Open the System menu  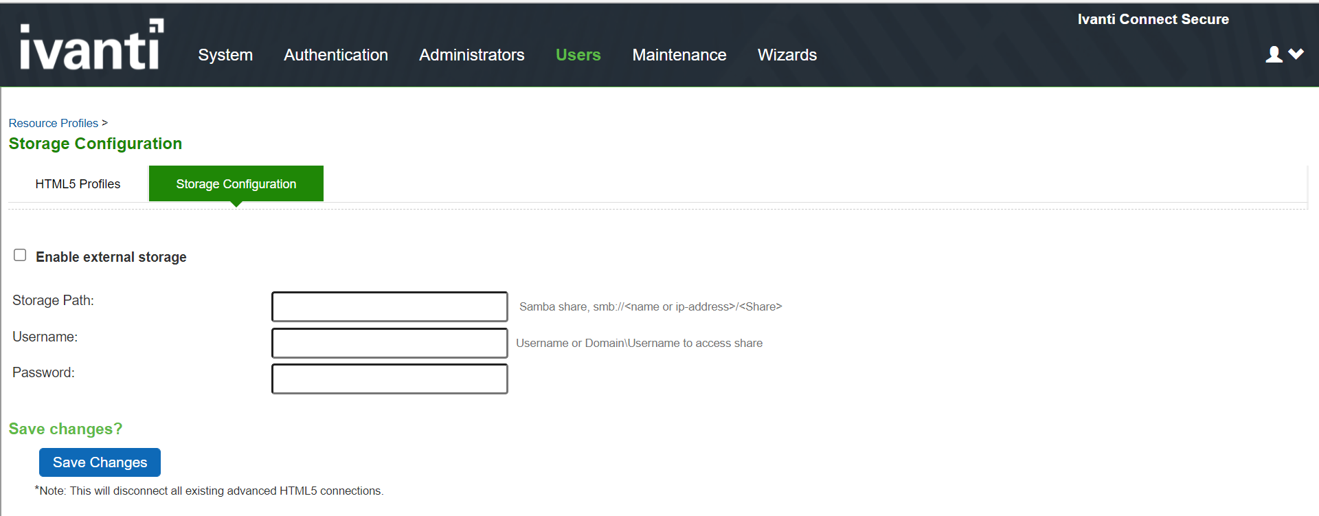click(x=225, y=55)
